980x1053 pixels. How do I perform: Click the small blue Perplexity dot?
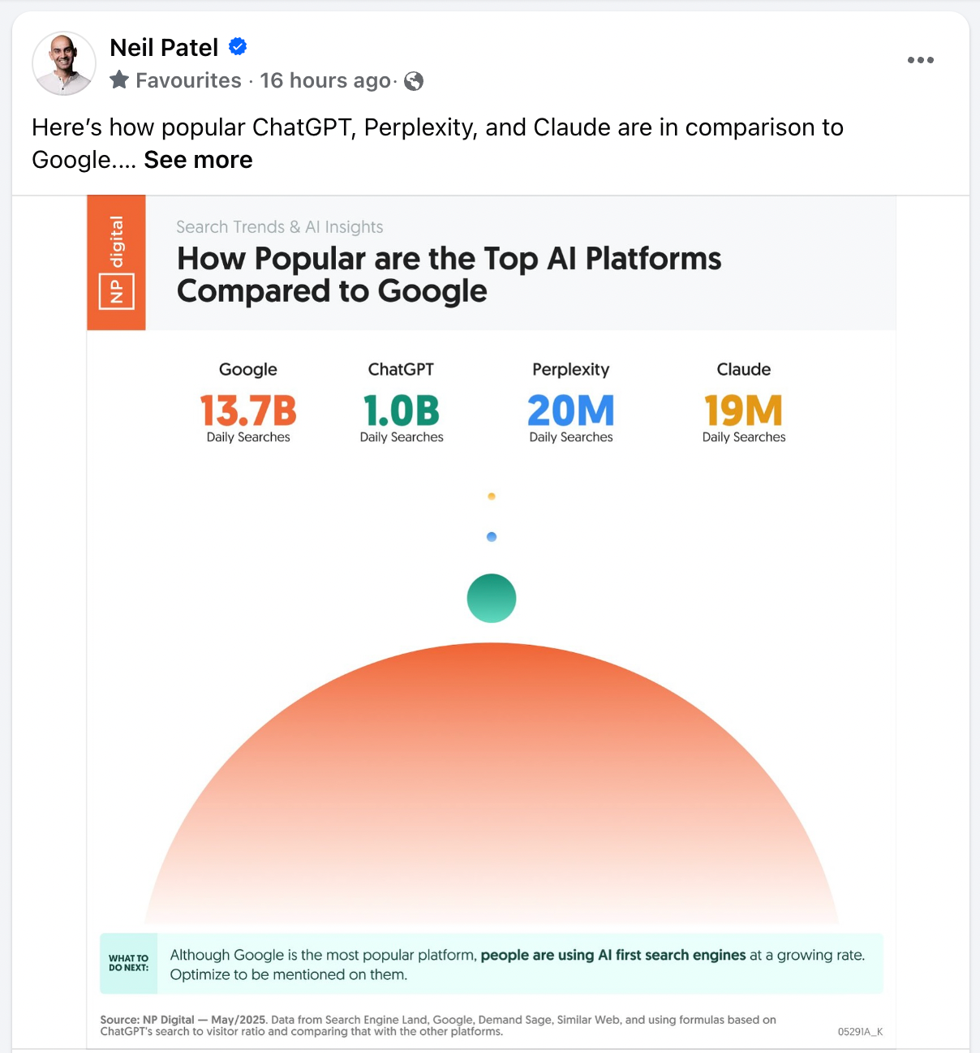pos(492,537)
